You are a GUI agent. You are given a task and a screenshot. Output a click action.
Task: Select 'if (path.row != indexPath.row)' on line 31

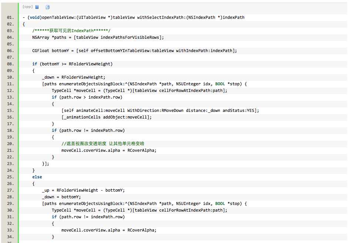[88, 217]
